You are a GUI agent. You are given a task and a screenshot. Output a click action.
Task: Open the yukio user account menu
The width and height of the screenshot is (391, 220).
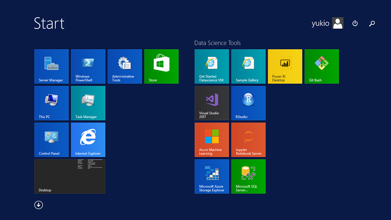[x=327, y=23]
